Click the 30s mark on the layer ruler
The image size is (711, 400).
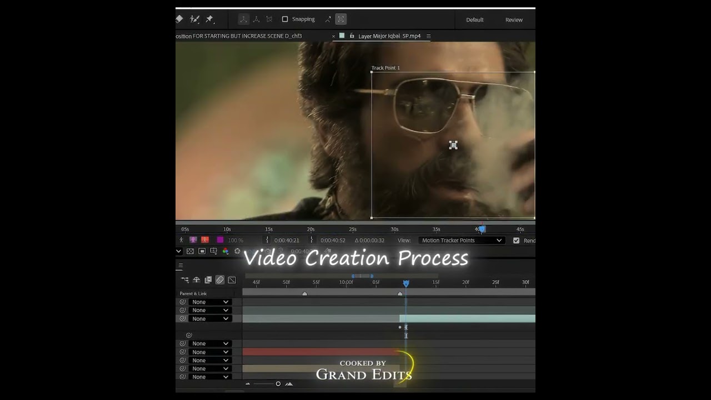(394, 229)
